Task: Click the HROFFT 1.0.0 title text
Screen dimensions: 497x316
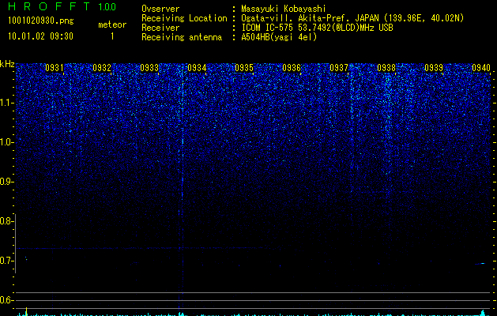Action: pyautogui.click(x=62, y=6)
